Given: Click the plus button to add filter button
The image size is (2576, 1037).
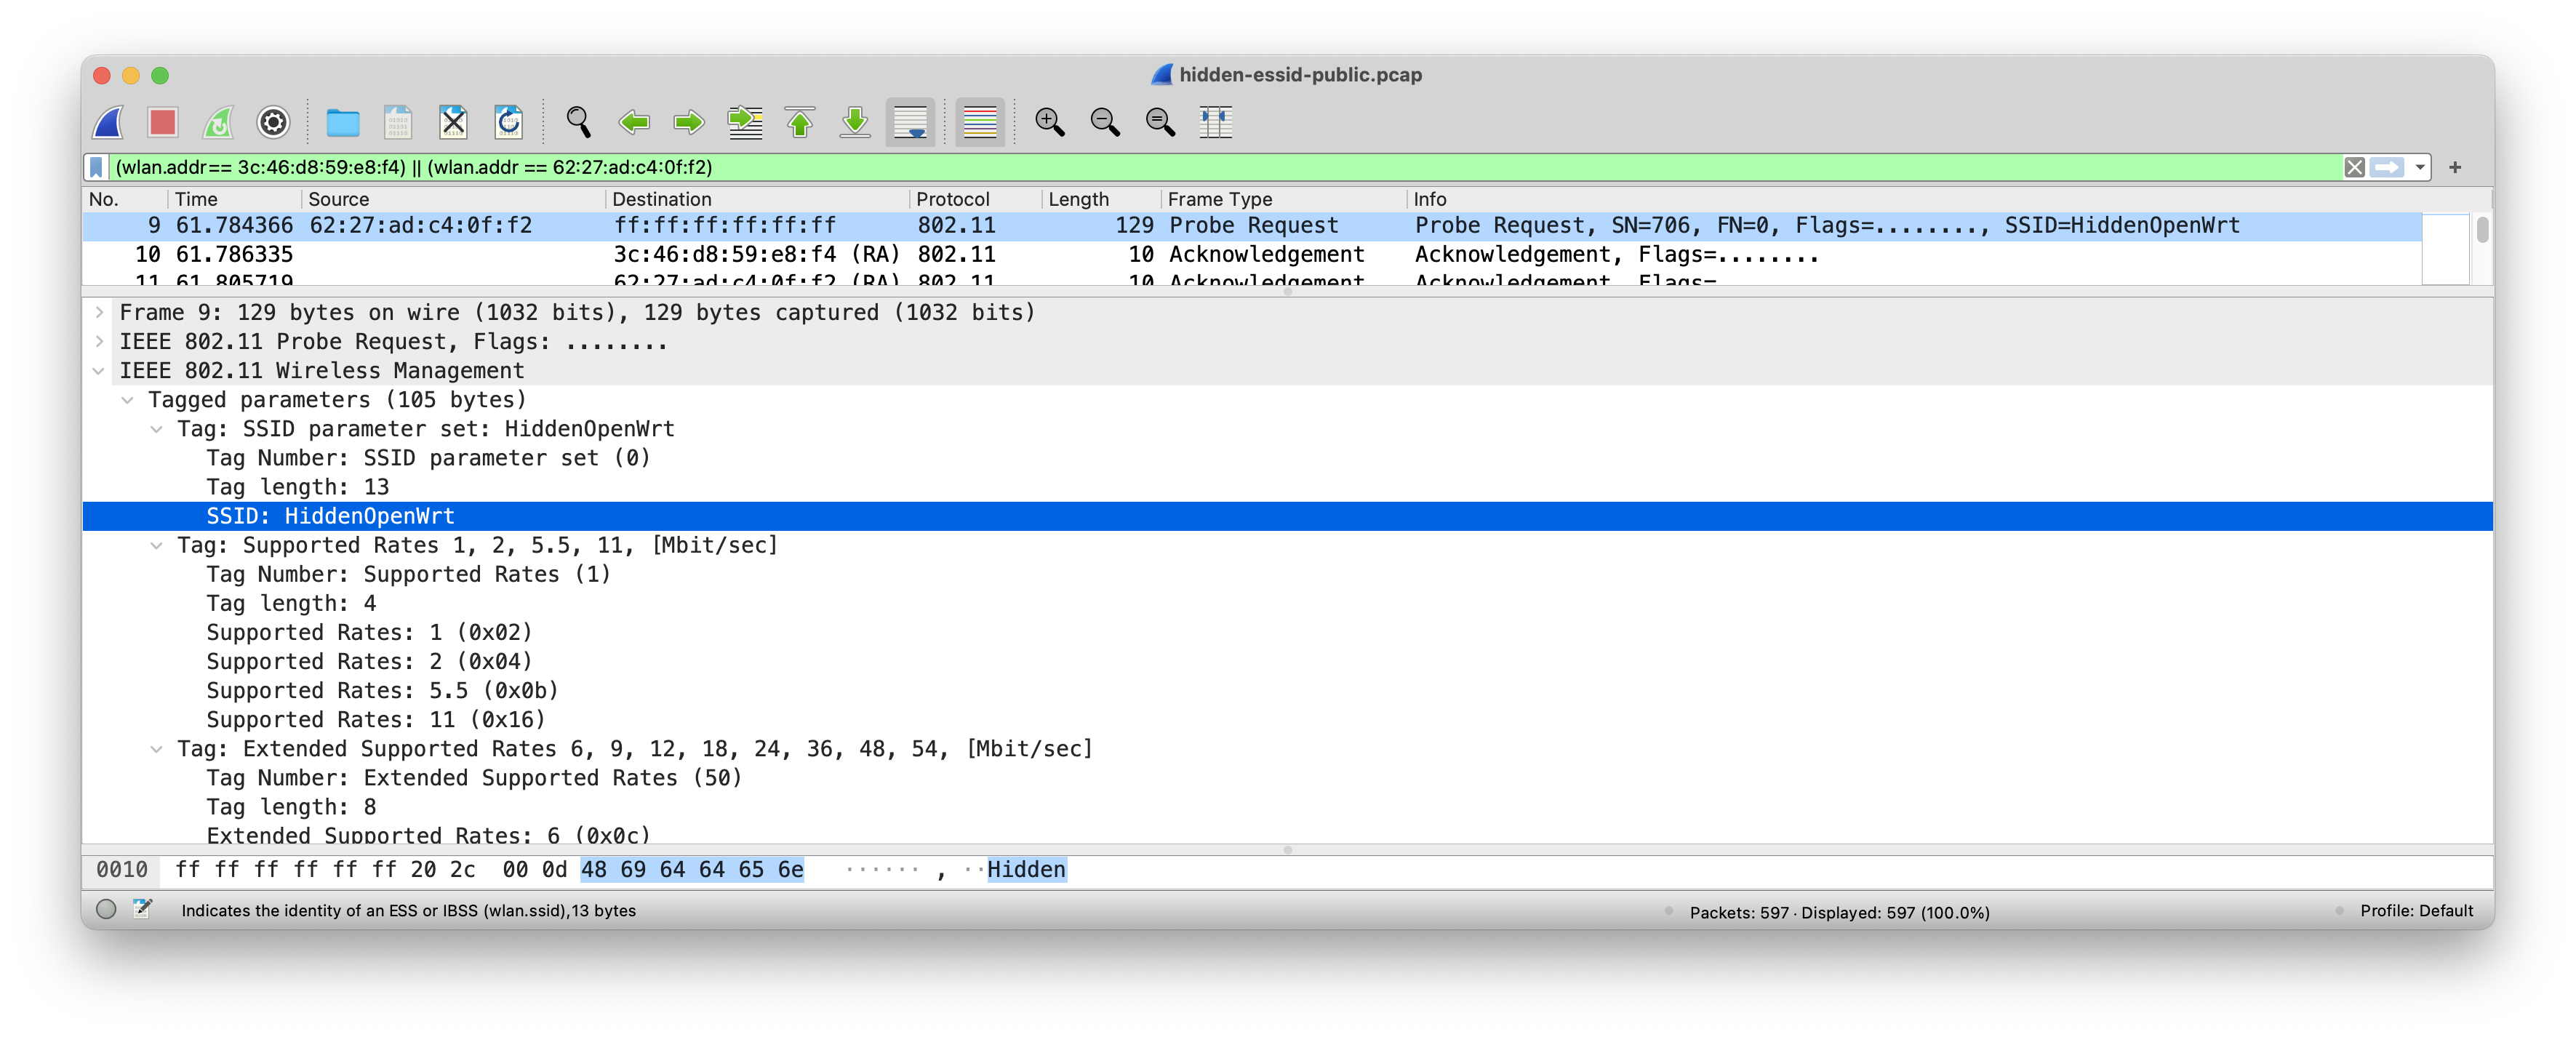Looking at the screenshot, I should (x=2454, y=167).
